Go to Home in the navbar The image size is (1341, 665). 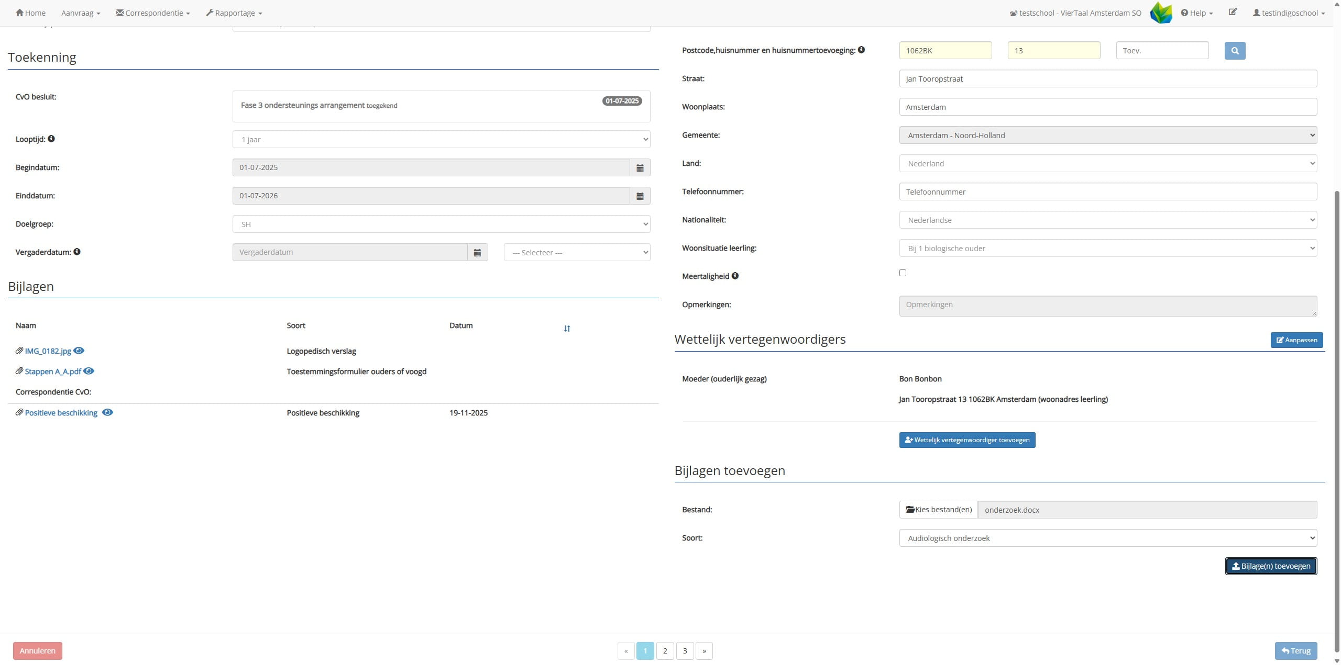[30, 13]
